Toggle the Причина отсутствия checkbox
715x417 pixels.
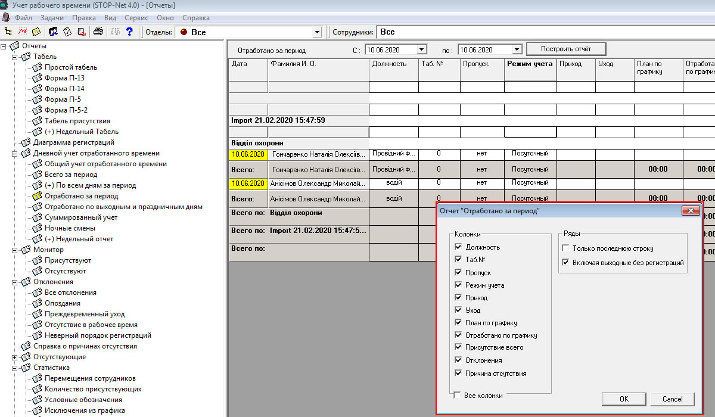click(x=458, y=374)
